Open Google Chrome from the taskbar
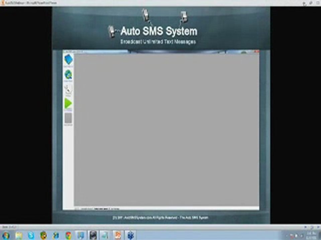Screen dimensions: 321x240 pos(68,236)
